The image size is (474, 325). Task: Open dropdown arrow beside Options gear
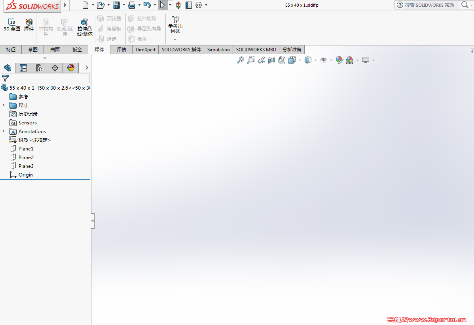[x=206, y=5]
